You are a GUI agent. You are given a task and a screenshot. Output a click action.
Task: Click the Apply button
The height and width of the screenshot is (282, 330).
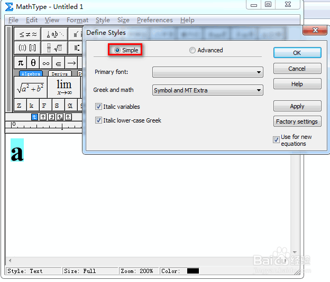pyautogui.click(x=297, y=106)
